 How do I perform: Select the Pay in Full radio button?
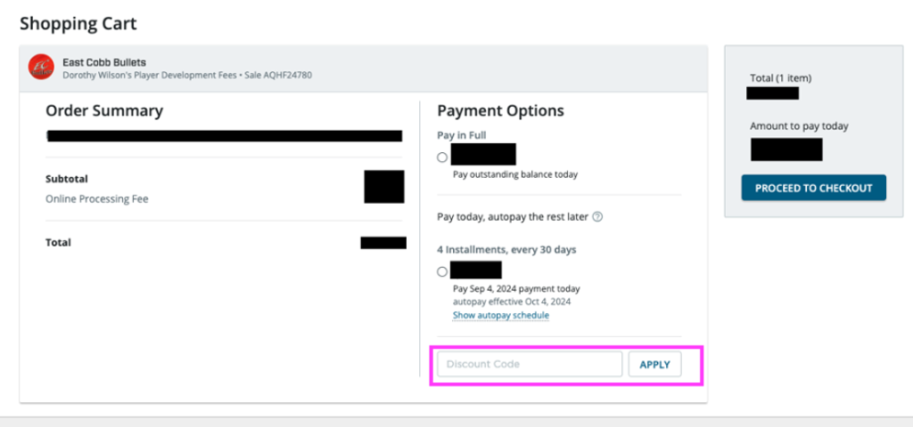coord(442,157)
